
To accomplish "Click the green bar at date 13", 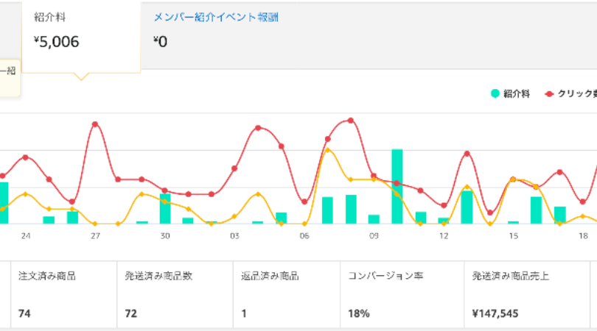I will click(x=467, y=207).
